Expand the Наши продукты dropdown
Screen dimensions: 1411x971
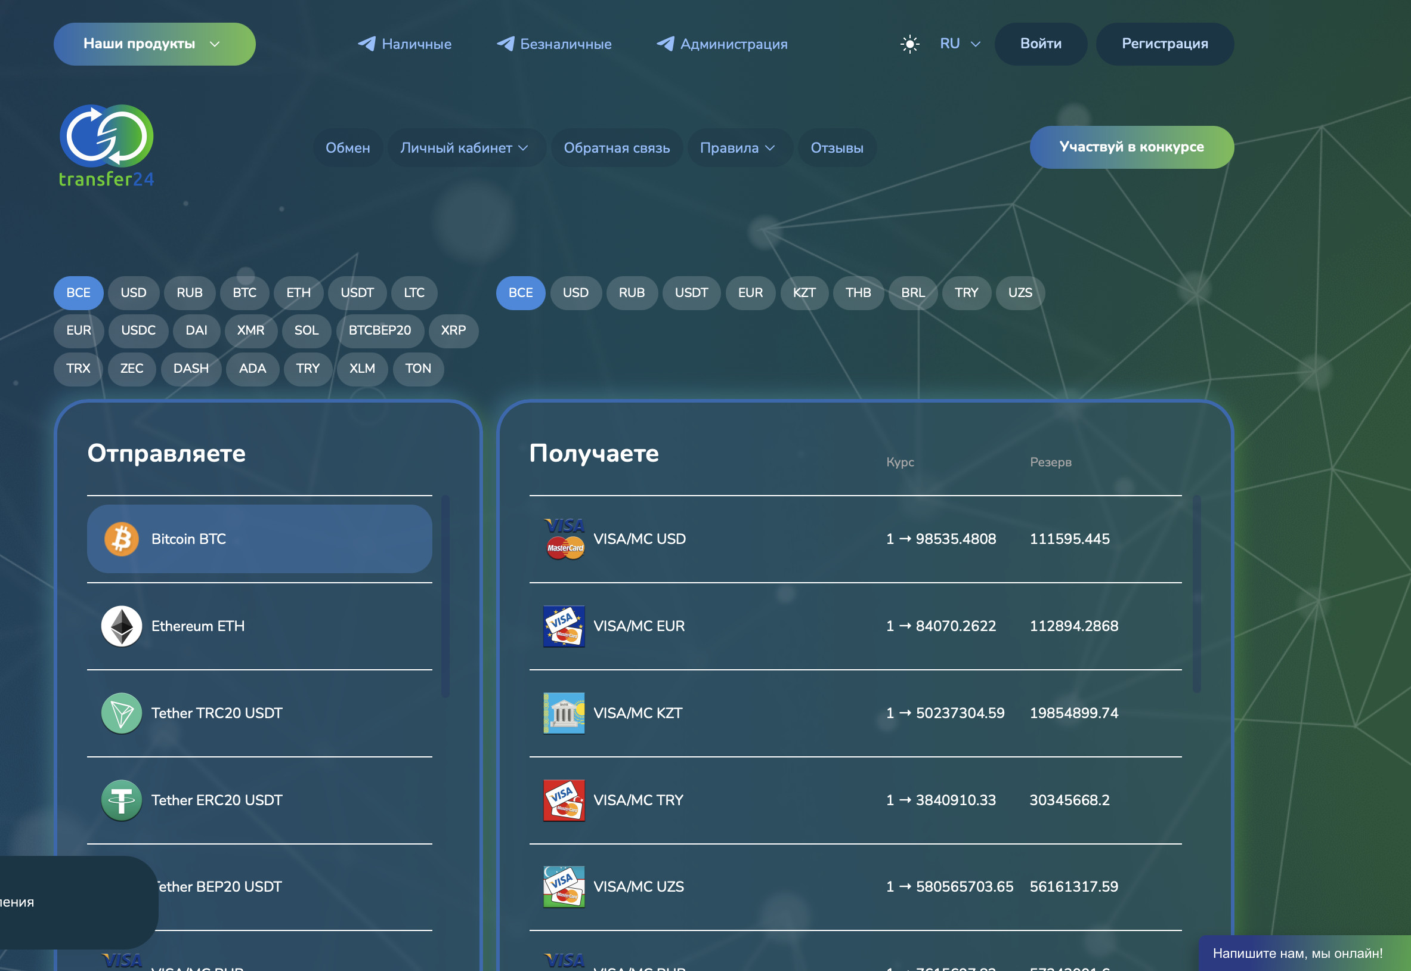tap(154, 44)
